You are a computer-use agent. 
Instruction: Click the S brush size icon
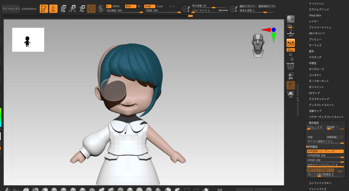[x=186, y=9]
